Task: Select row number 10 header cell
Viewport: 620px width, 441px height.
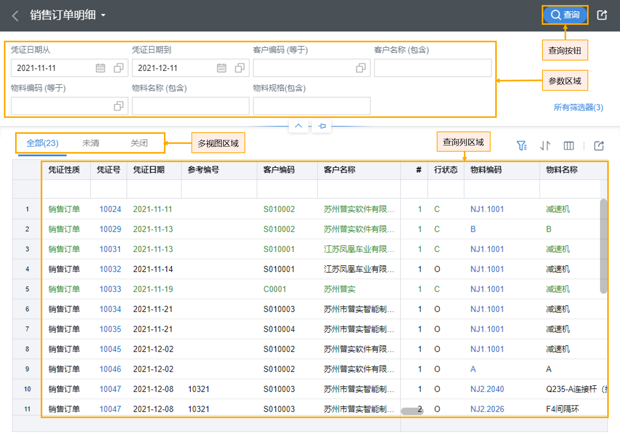Action: click(27, 389)
